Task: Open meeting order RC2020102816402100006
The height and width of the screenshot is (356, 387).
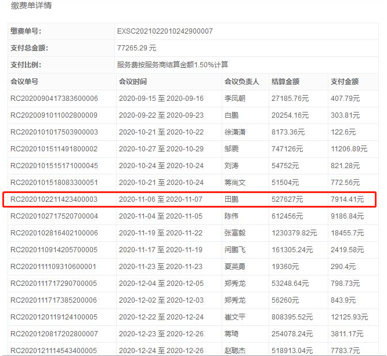Action: [x=55, y=233]
